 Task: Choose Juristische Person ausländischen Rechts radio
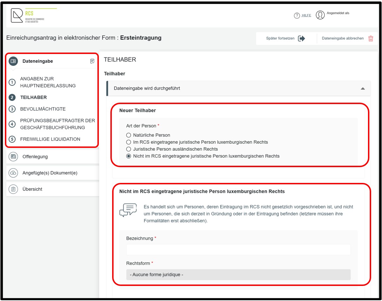[129, 149]
